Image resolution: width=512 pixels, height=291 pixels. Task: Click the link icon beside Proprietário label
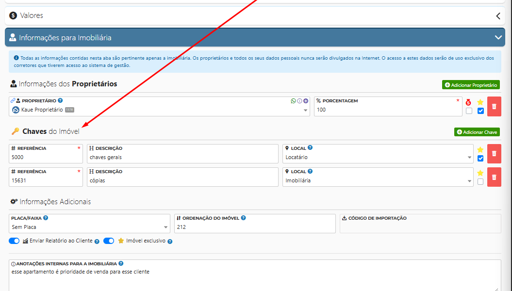pos(13,101)
